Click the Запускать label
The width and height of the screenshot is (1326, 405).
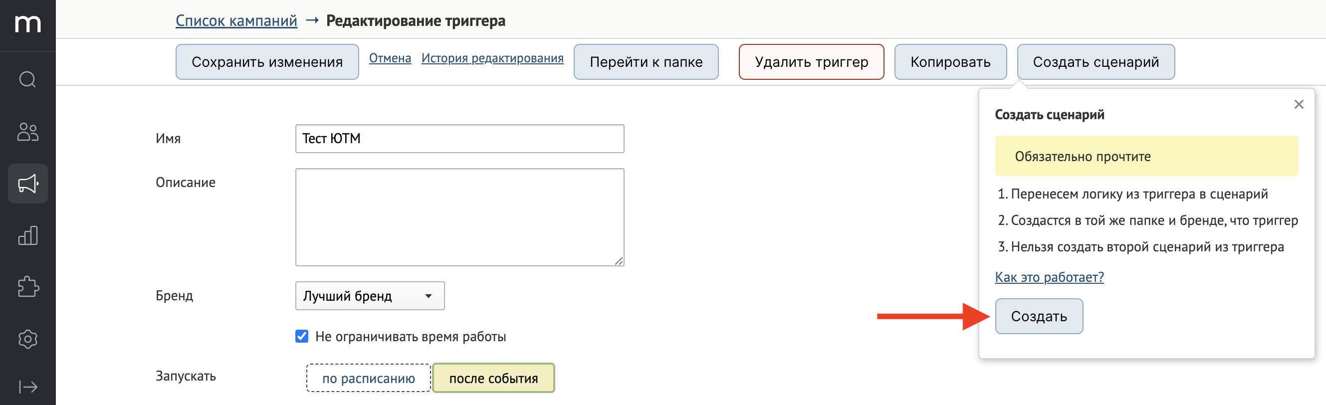[186, 376]
